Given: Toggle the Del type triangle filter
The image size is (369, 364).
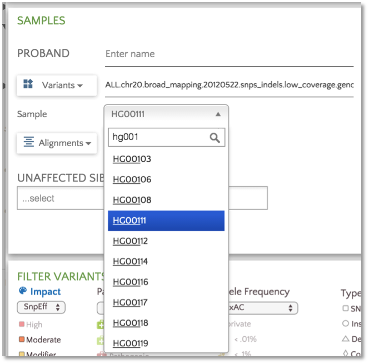Looking at the screenshot, I should tap(346, 338).
